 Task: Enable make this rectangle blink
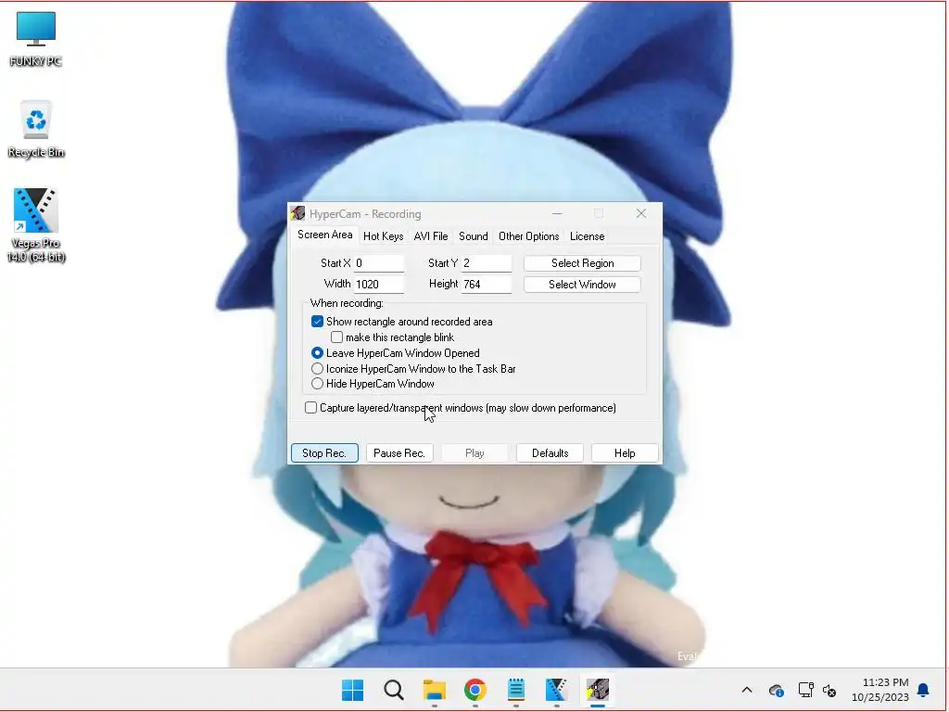coord(336,337)
